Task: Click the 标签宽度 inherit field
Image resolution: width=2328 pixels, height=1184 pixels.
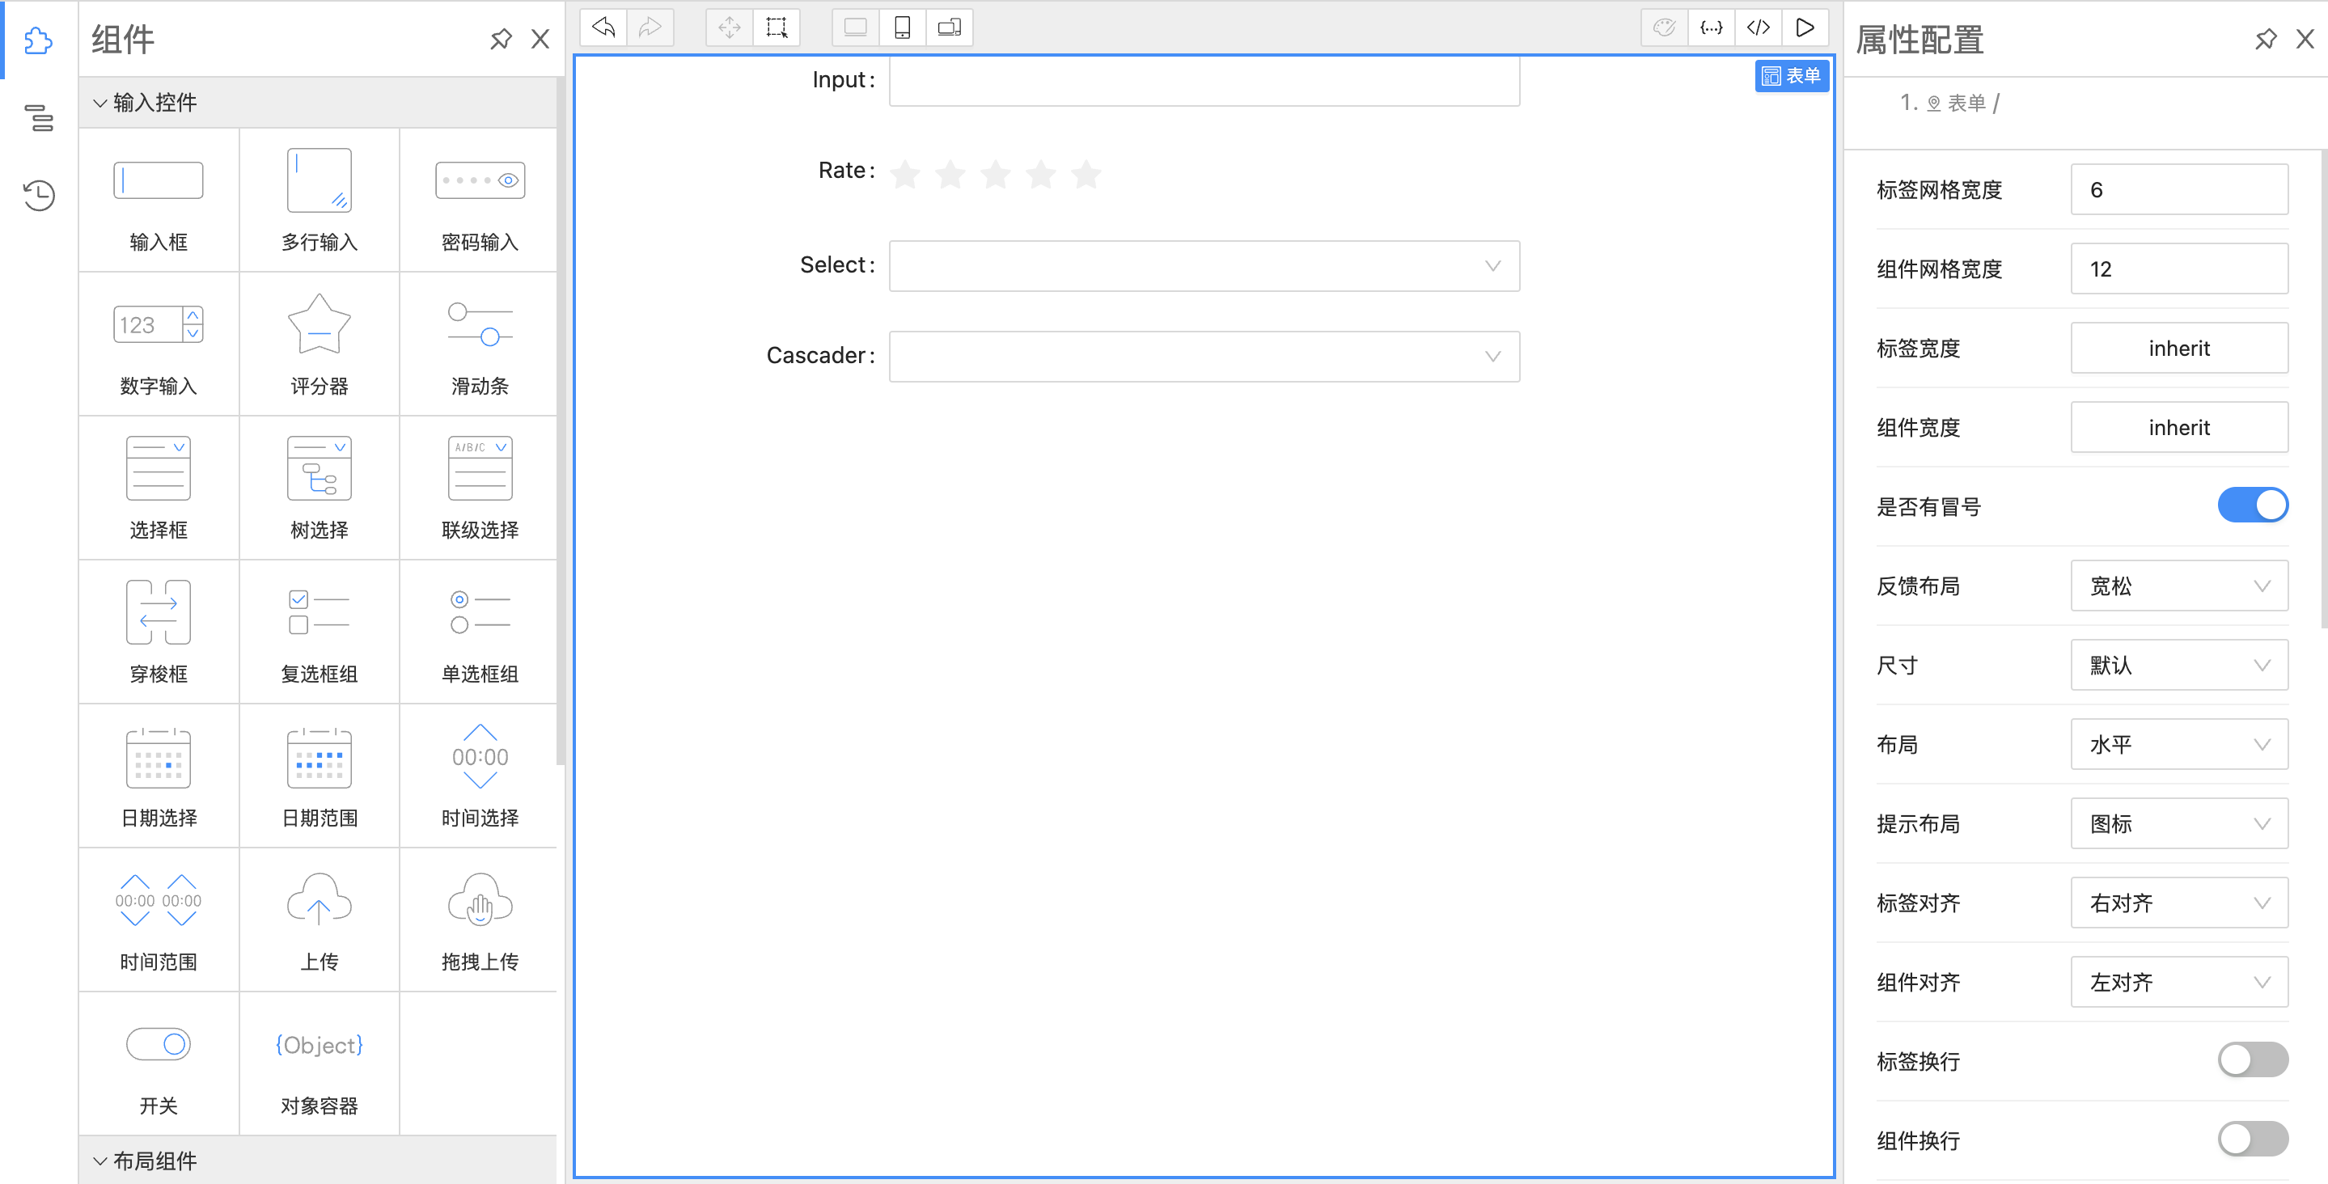Action: click(2179, 348)
